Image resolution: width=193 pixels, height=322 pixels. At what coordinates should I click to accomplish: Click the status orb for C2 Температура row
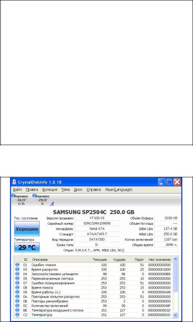(x=17, y=315)
